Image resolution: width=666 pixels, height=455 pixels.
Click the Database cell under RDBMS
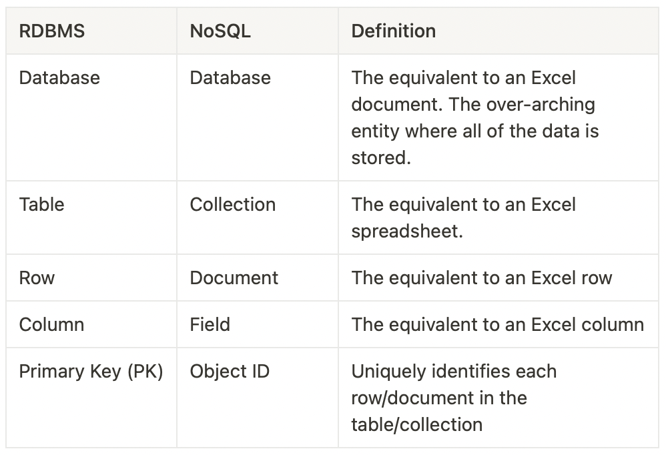(x=59, y=77)
